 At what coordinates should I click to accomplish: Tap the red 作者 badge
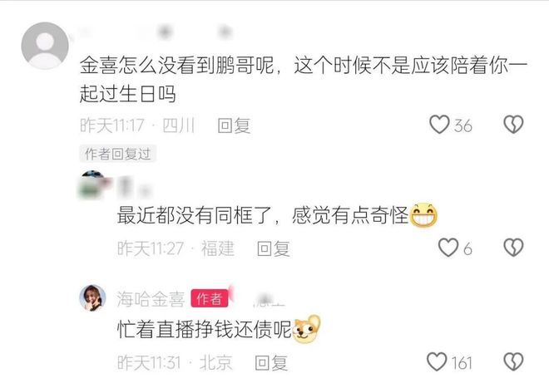[209, 299]
